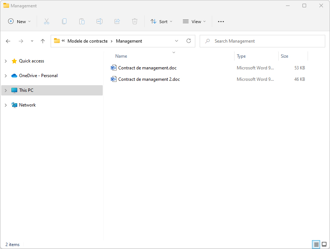Click in the Search Management field
Screen dimensions: 330x249
262,41
